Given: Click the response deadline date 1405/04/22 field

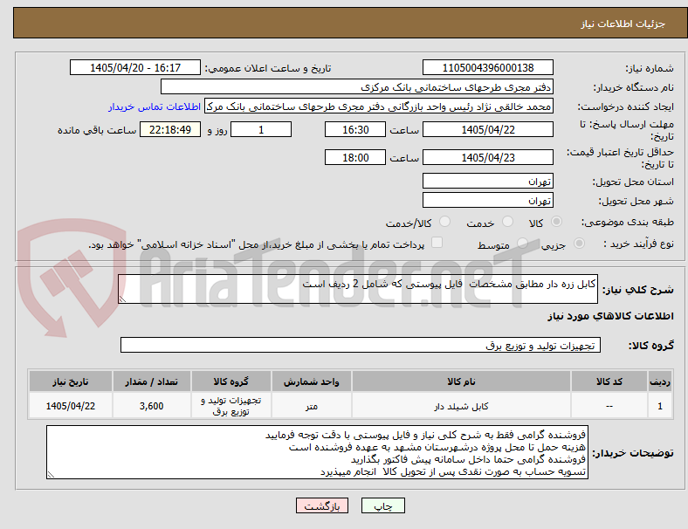Looking at the screenshot, I should [x=487, y=129].
